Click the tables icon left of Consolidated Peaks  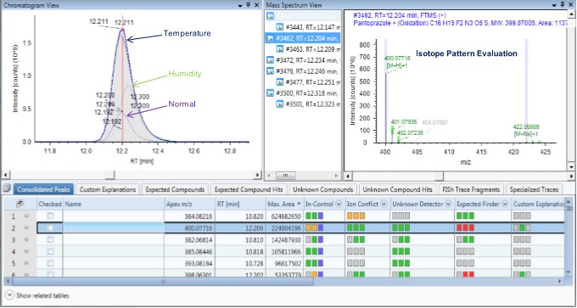point(7,188)
